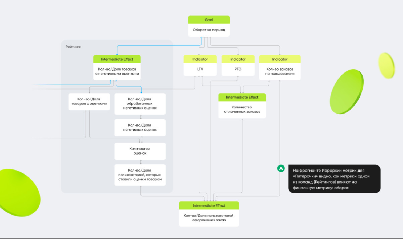This screenshot has width=403, height=239.
Task: Select "Кол-во/Доля обработанных негативных оценок" node
Action: click(x=140, y=104)
